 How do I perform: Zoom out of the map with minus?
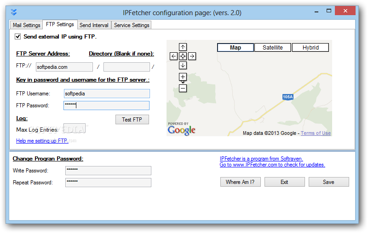click(x=183, y=88)
